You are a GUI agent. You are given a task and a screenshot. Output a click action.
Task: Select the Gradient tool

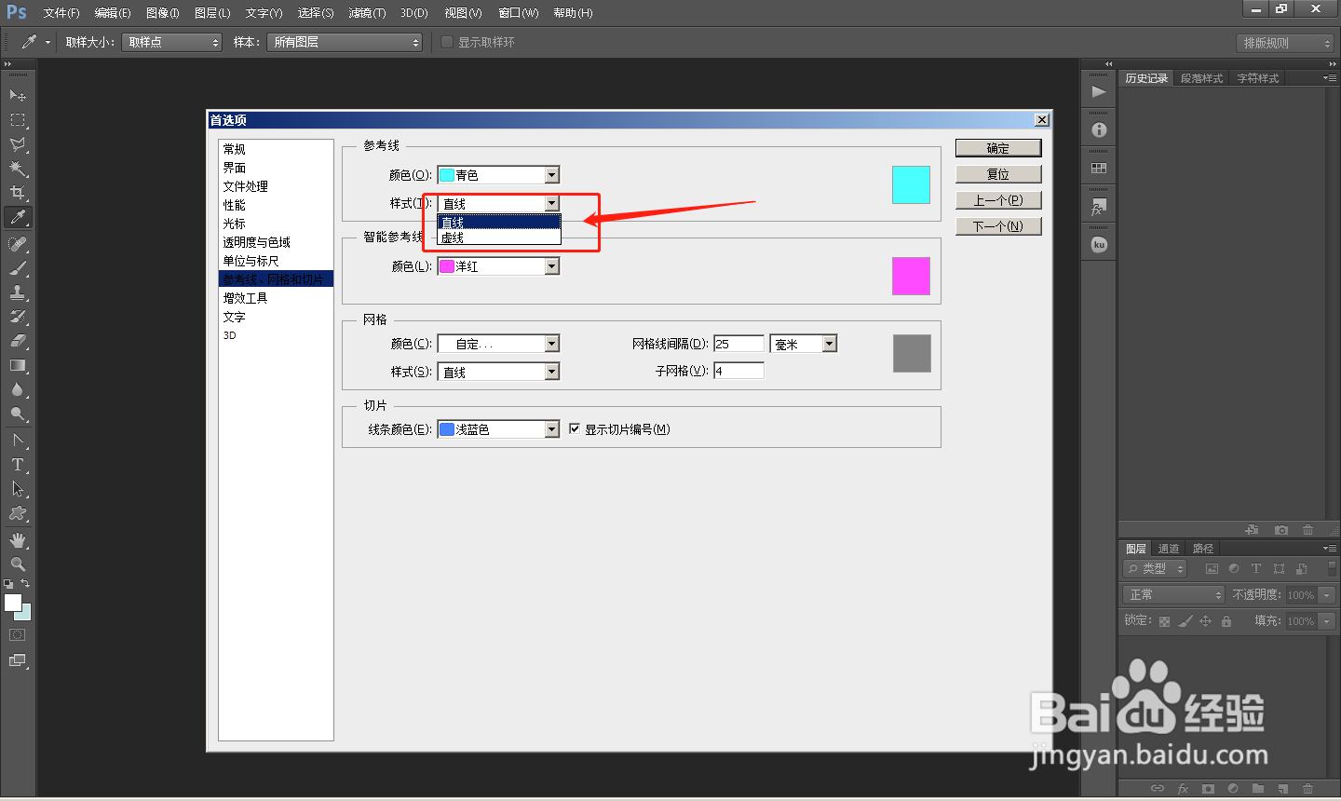tap(18, 365)
